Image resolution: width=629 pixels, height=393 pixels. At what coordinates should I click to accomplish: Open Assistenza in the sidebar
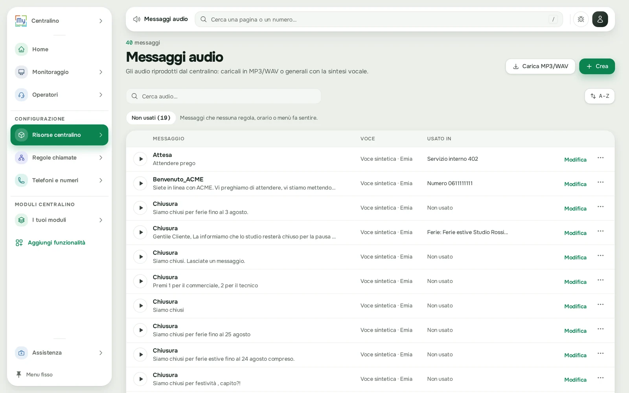(59, 353)
